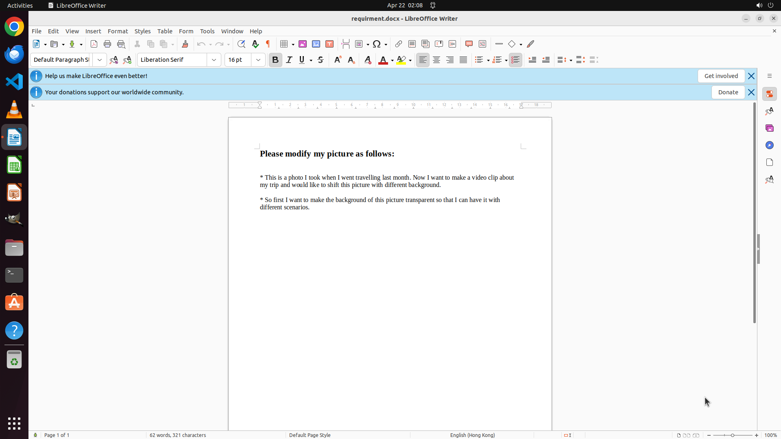Click the Get involved button
The width and height of the screenshot is (781, 439).
721,76
